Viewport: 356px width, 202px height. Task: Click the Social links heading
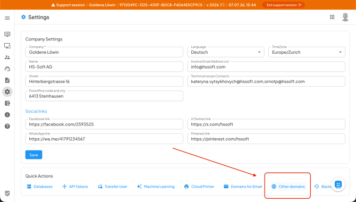tap(36, 111)
